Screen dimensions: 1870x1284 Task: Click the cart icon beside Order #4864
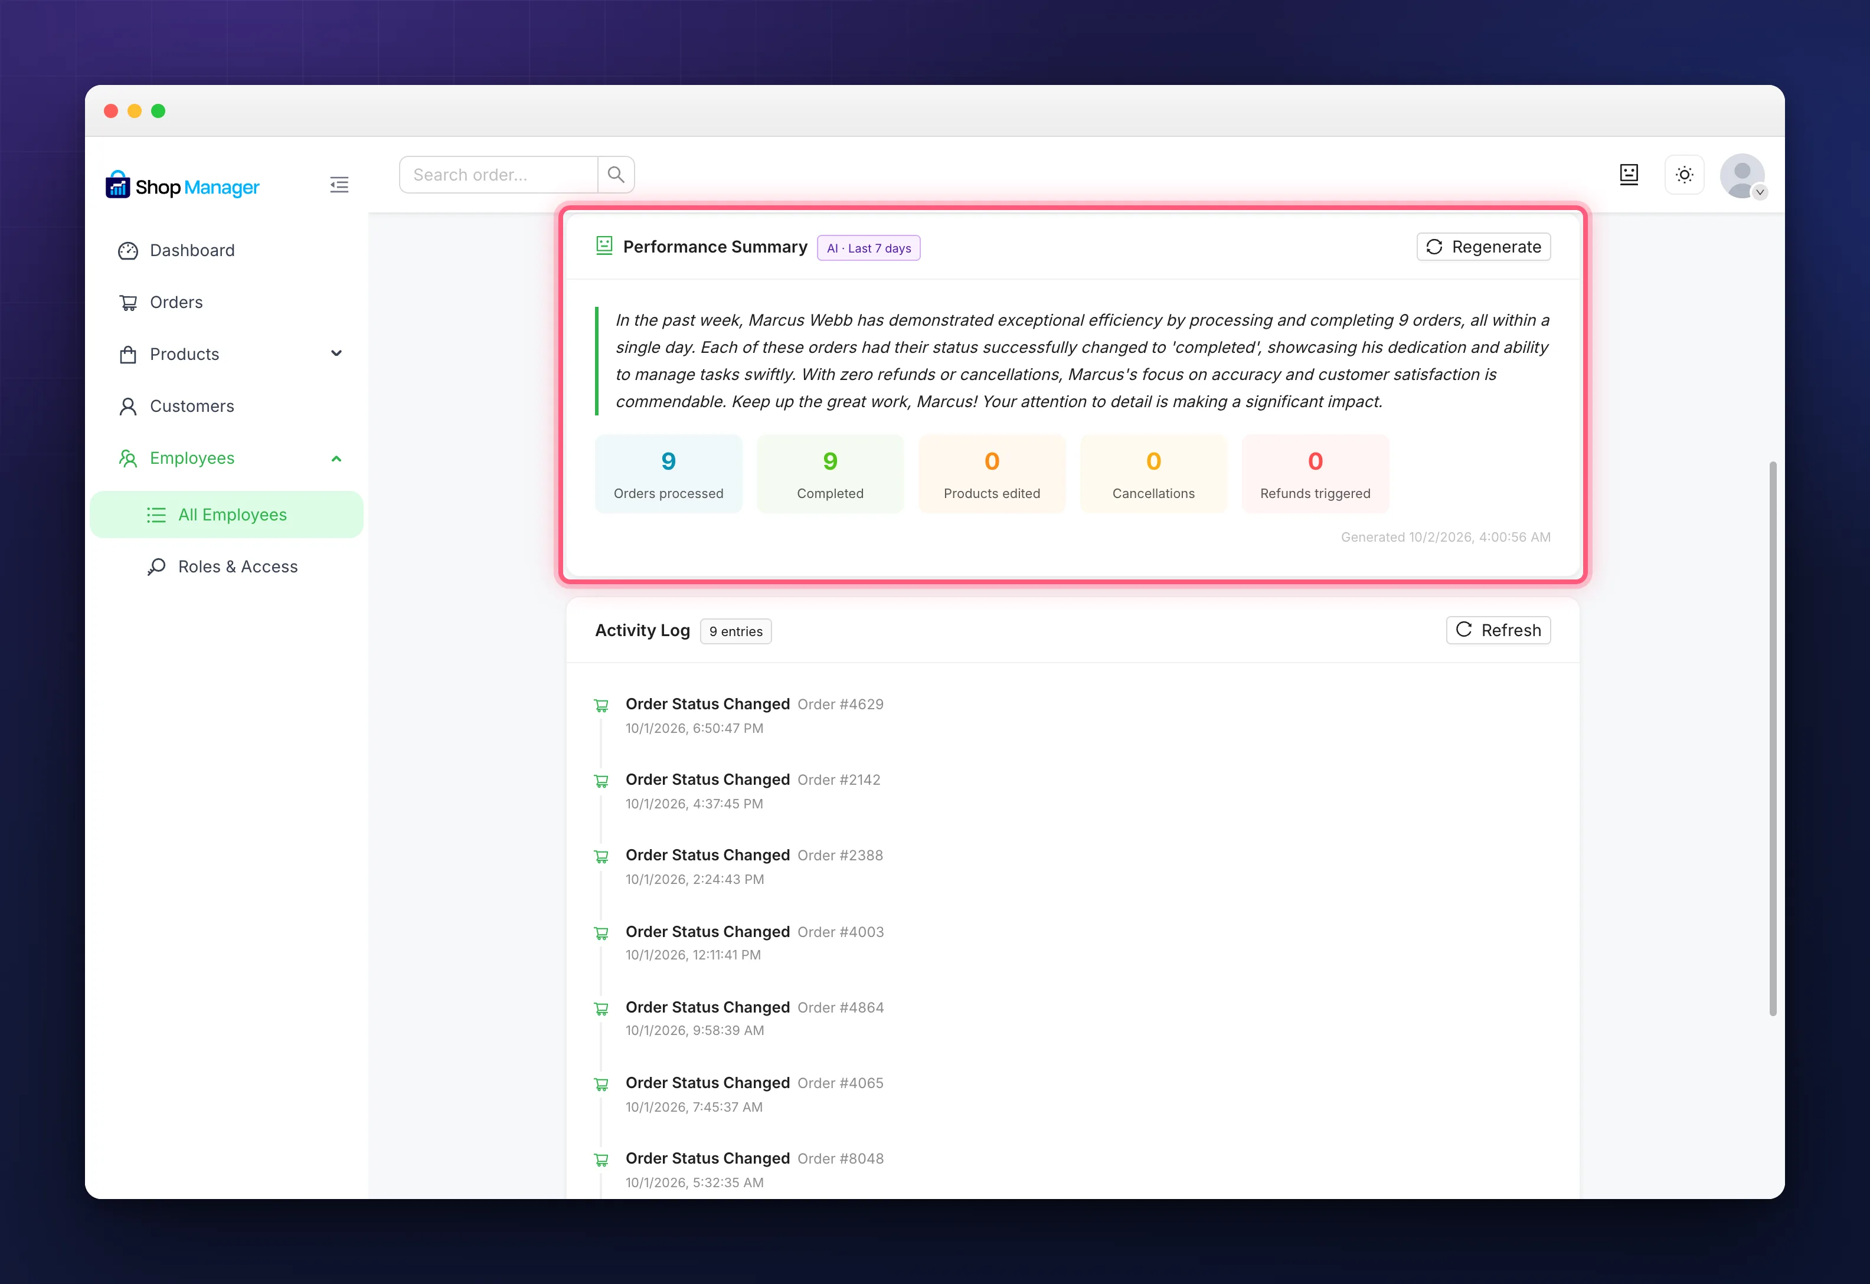tap(601, 1009)
